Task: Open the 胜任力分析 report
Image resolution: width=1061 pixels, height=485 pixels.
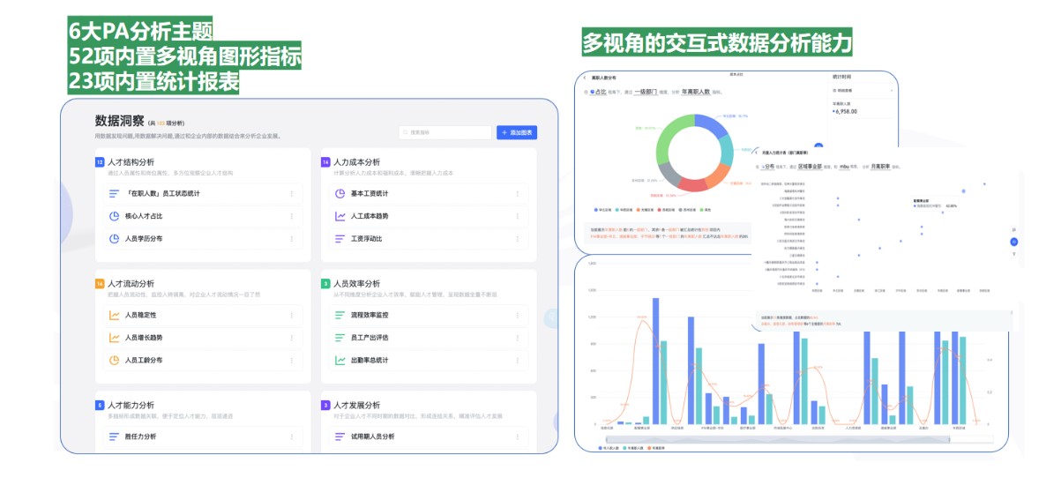Action: click(140, 436)
